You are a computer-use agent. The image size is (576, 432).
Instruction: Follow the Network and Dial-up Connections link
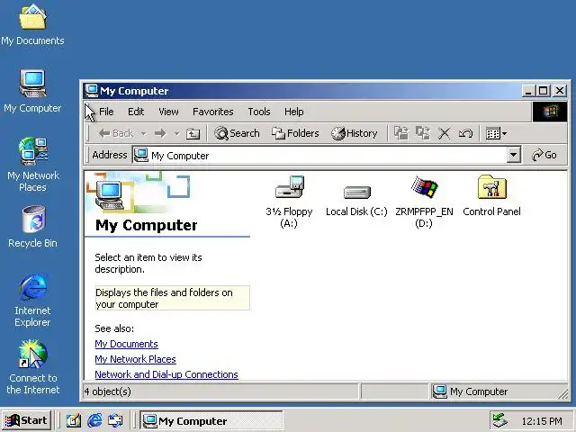point(166,374)
